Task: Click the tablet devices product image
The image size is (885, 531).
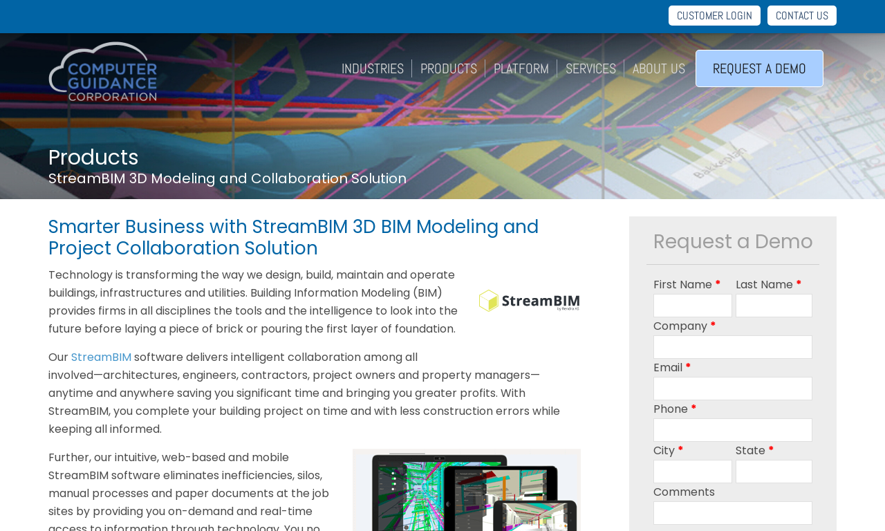Action: (x=467, y=490)
